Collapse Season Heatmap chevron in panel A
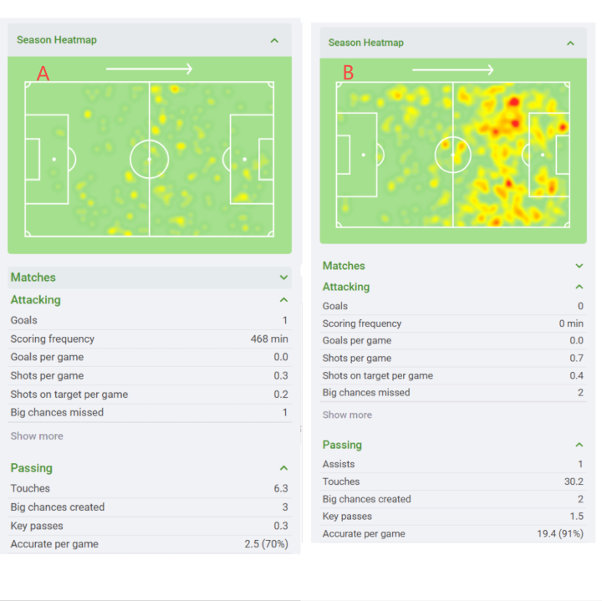The width and height of the screenshot is (602, 601). 274,40
